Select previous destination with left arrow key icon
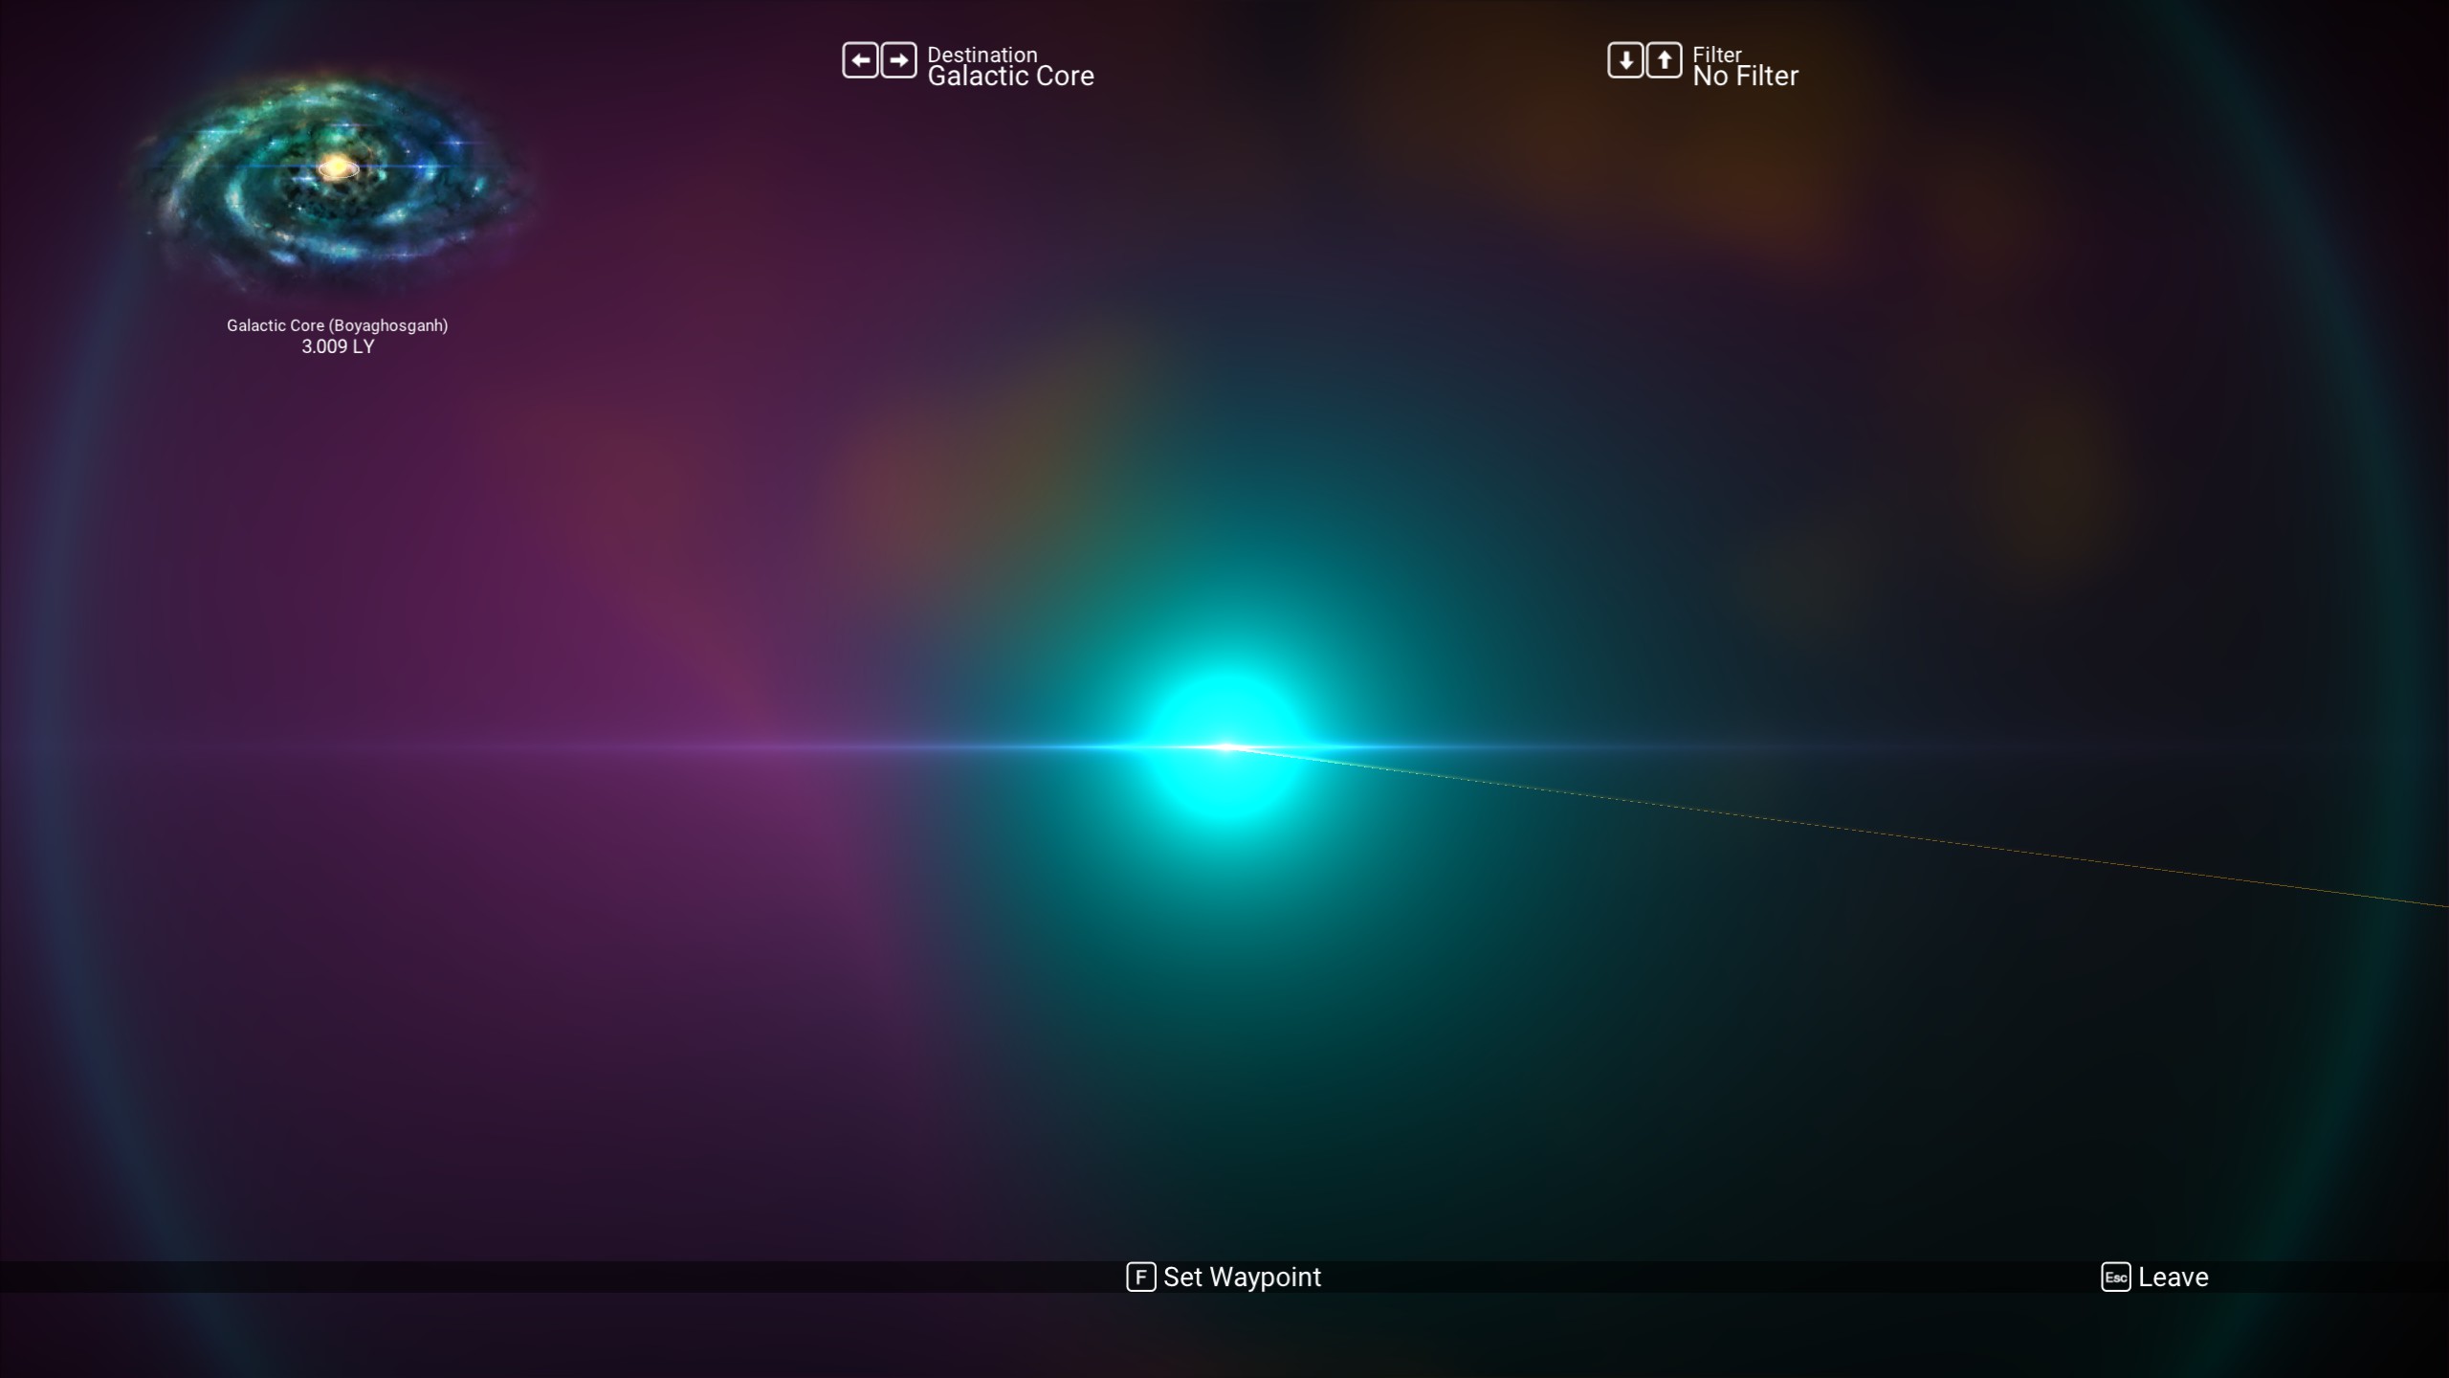Image resolution: width=2449 pixels, height=1378 pixels. pyautogui.click(x=860, y=61)
